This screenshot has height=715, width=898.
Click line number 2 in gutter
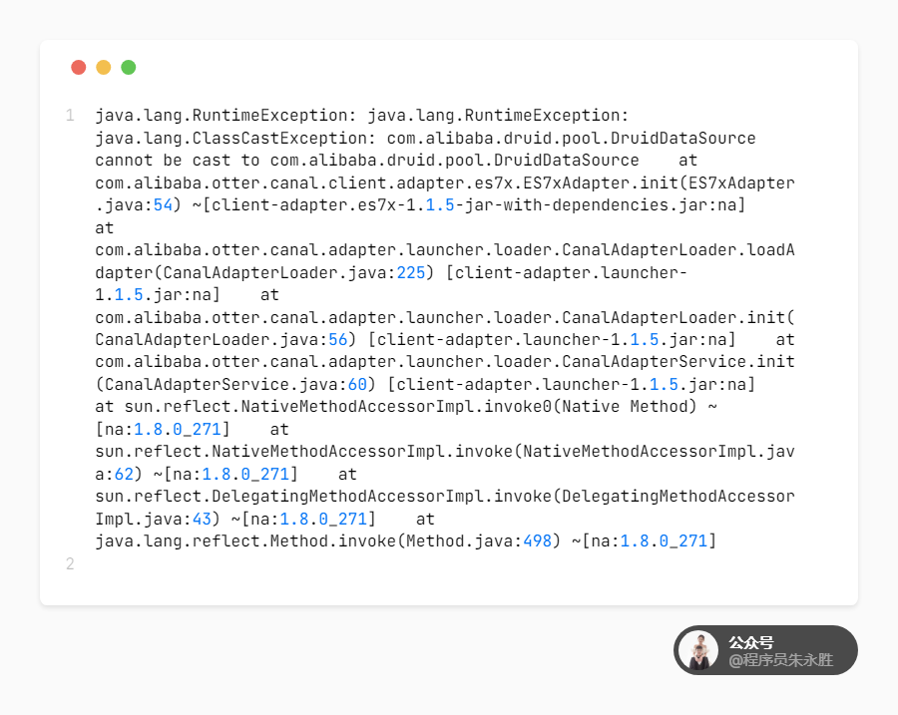(70, 563)
